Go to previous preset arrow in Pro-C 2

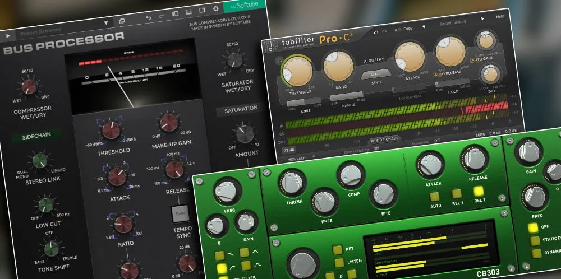pyautogui.click(x=424, y=26)
